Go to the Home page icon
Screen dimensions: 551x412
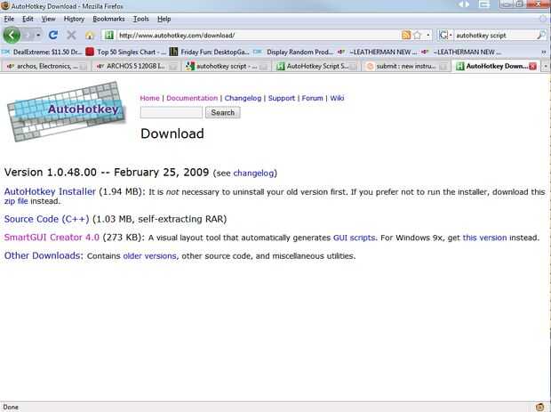(x=90, y=36)
